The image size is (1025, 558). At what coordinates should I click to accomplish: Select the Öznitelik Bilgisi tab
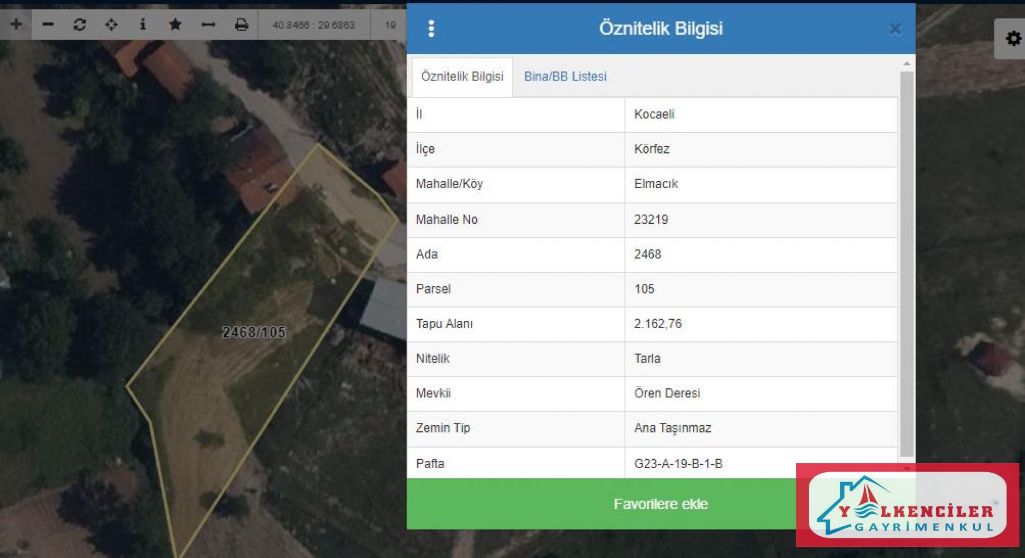[x=462, y=76]
